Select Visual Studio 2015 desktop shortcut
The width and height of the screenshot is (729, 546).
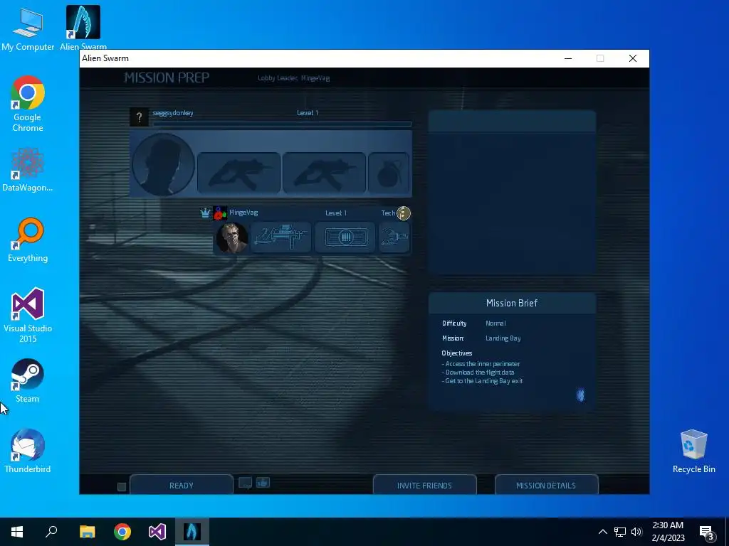tap(28, 316)
